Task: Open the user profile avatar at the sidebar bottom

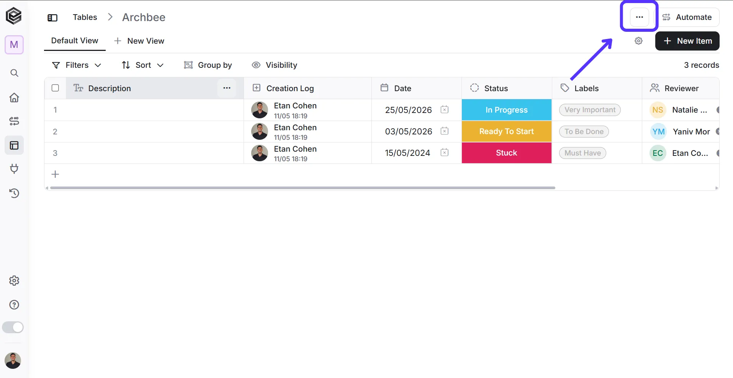Action: (x=13, y=361)
